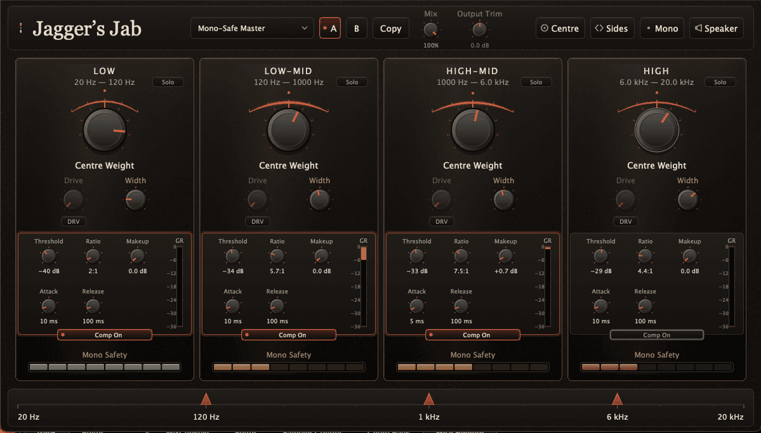Viewport: 761px width, 433px height.
Task: Click the HIGH band Ratio knob showing 4.4:1
Action: tap(644, 255)
